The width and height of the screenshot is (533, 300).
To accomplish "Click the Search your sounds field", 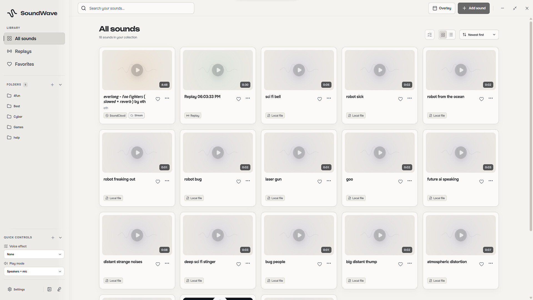I will [x=136, y=8].
